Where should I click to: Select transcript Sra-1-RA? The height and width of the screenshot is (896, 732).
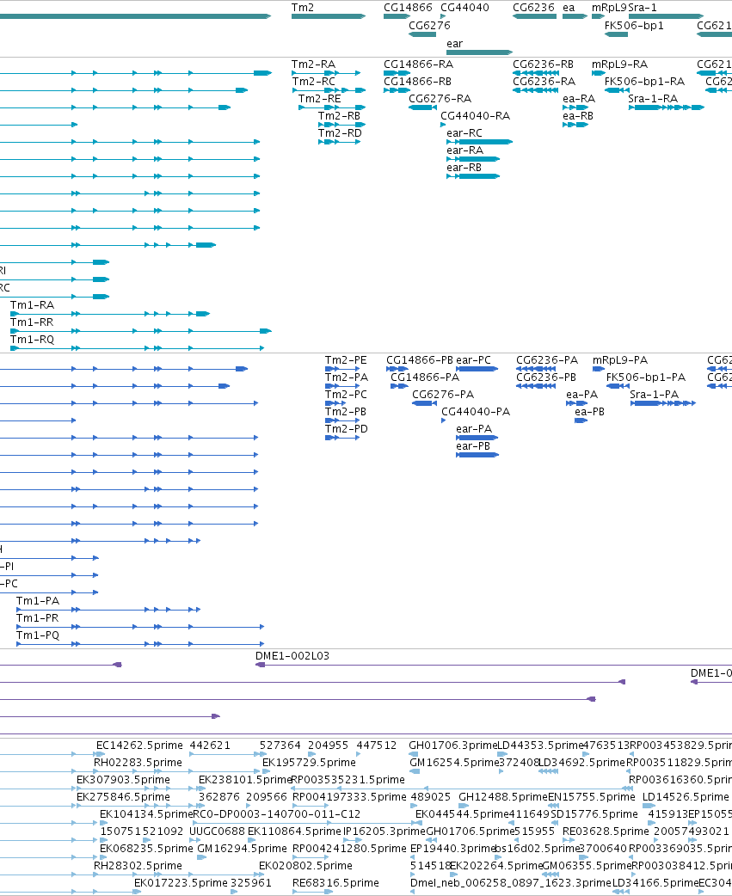[667, 107]
